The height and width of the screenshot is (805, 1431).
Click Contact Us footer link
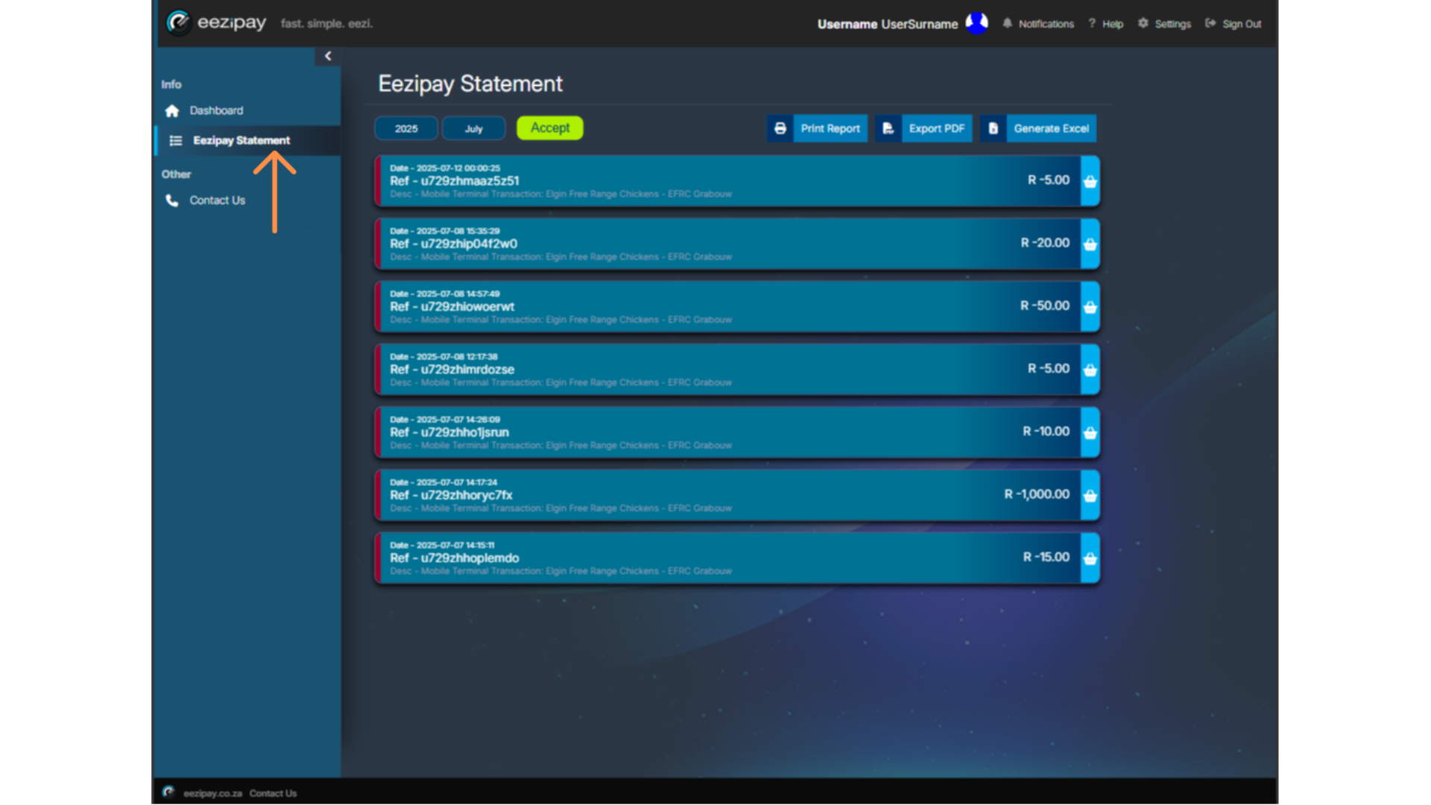coord(273,793)
